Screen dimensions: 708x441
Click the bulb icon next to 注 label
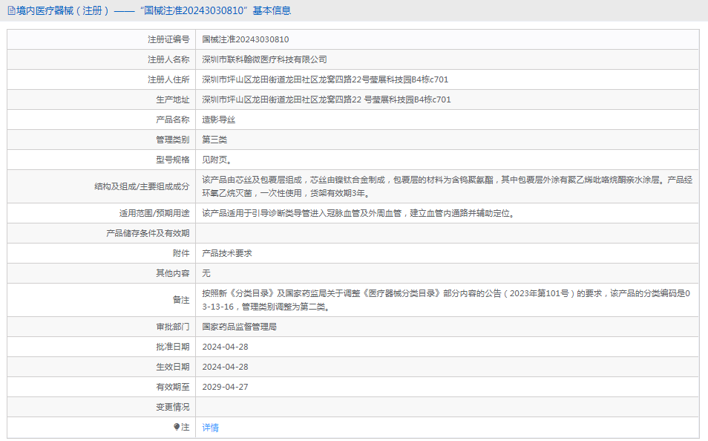(177, 427)
